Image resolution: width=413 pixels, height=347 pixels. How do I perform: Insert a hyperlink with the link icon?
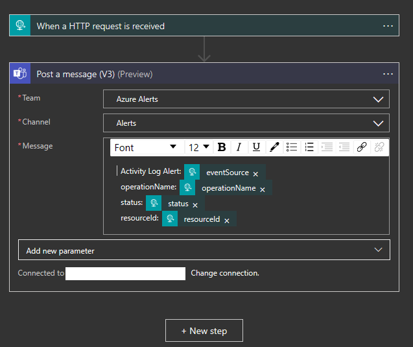[362, 147]
